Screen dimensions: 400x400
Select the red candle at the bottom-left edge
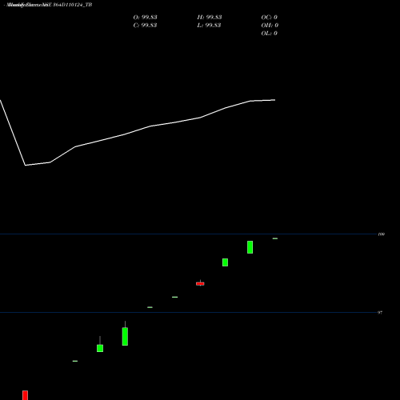click(x=25, y=395)
